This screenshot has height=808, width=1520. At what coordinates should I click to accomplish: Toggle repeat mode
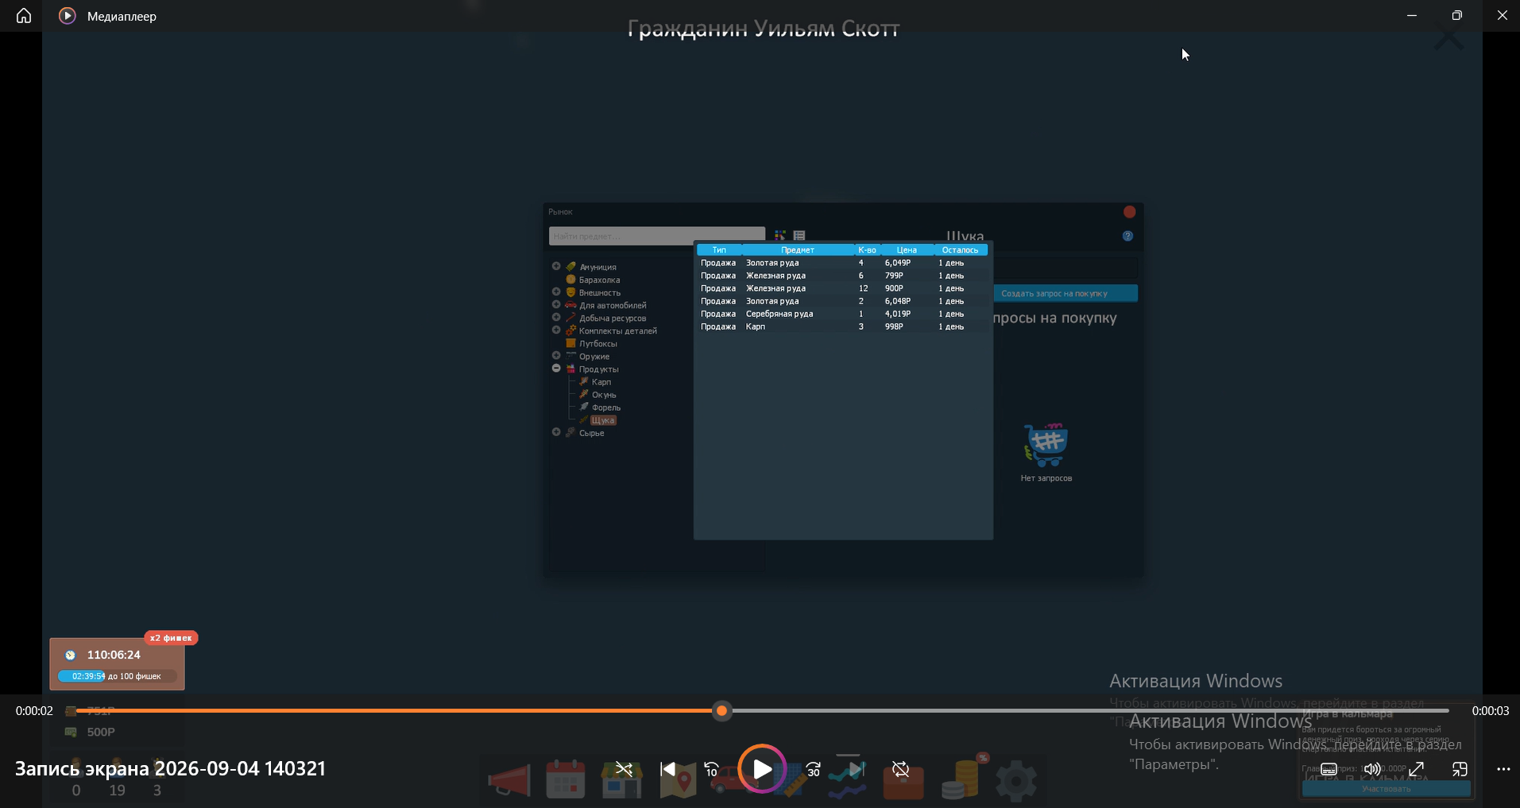[x=900, y=769]
